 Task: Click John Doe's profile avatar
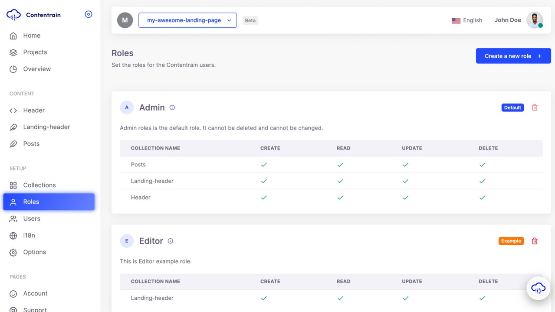(535, 20)
